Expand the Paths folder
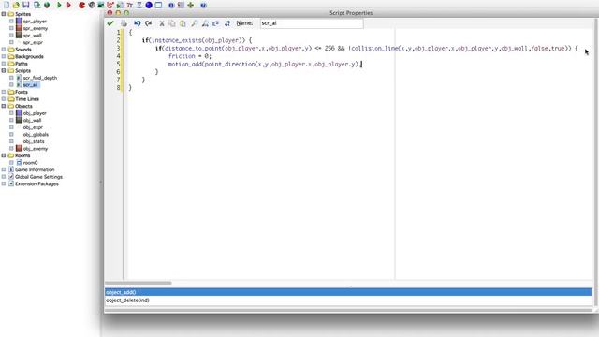599x337 pixels. 4,64
